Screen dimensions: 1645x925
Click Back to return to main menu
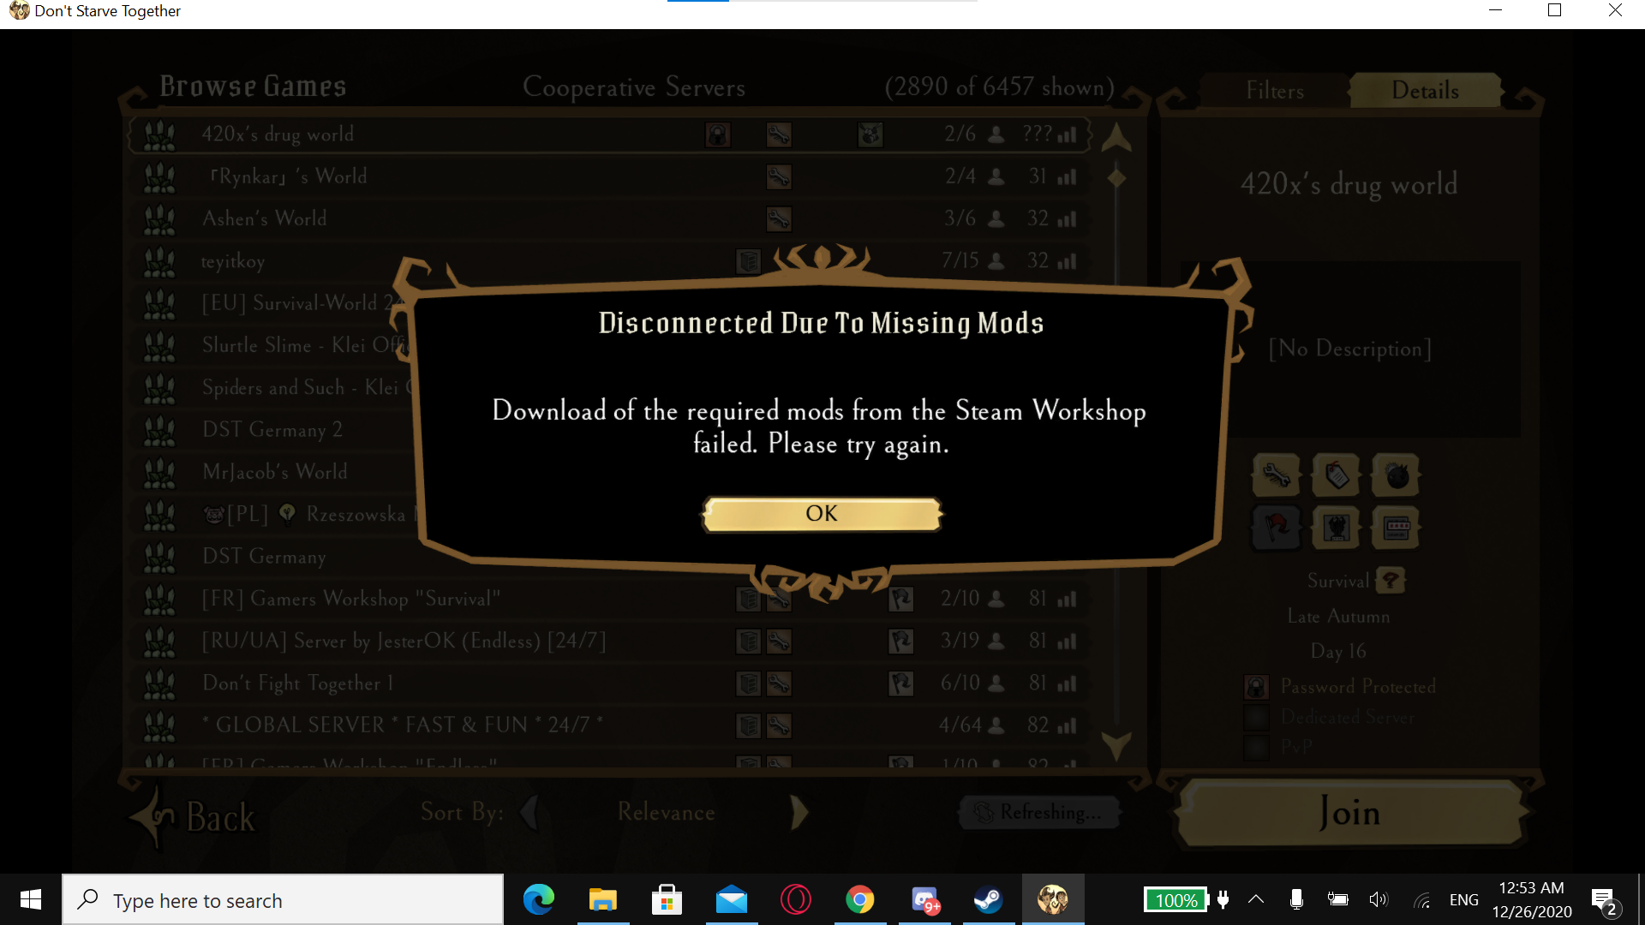210,813
